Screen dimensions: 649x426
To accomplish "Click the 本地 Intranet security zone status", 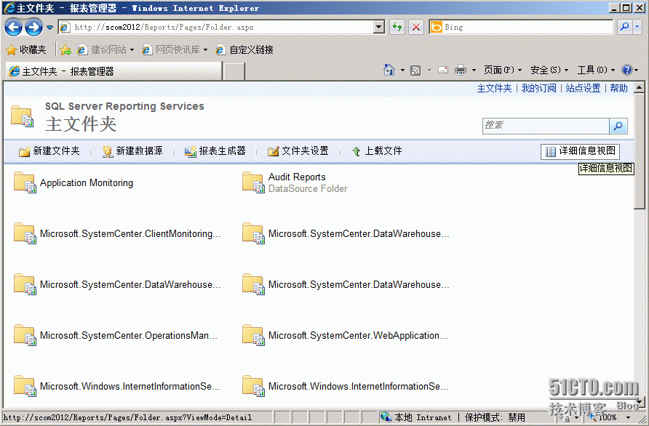I will [x=416, y=417].
